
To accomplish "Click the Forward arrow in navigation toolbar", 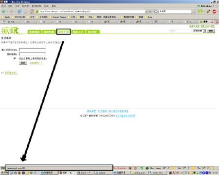I will click(x=11, y=12).
